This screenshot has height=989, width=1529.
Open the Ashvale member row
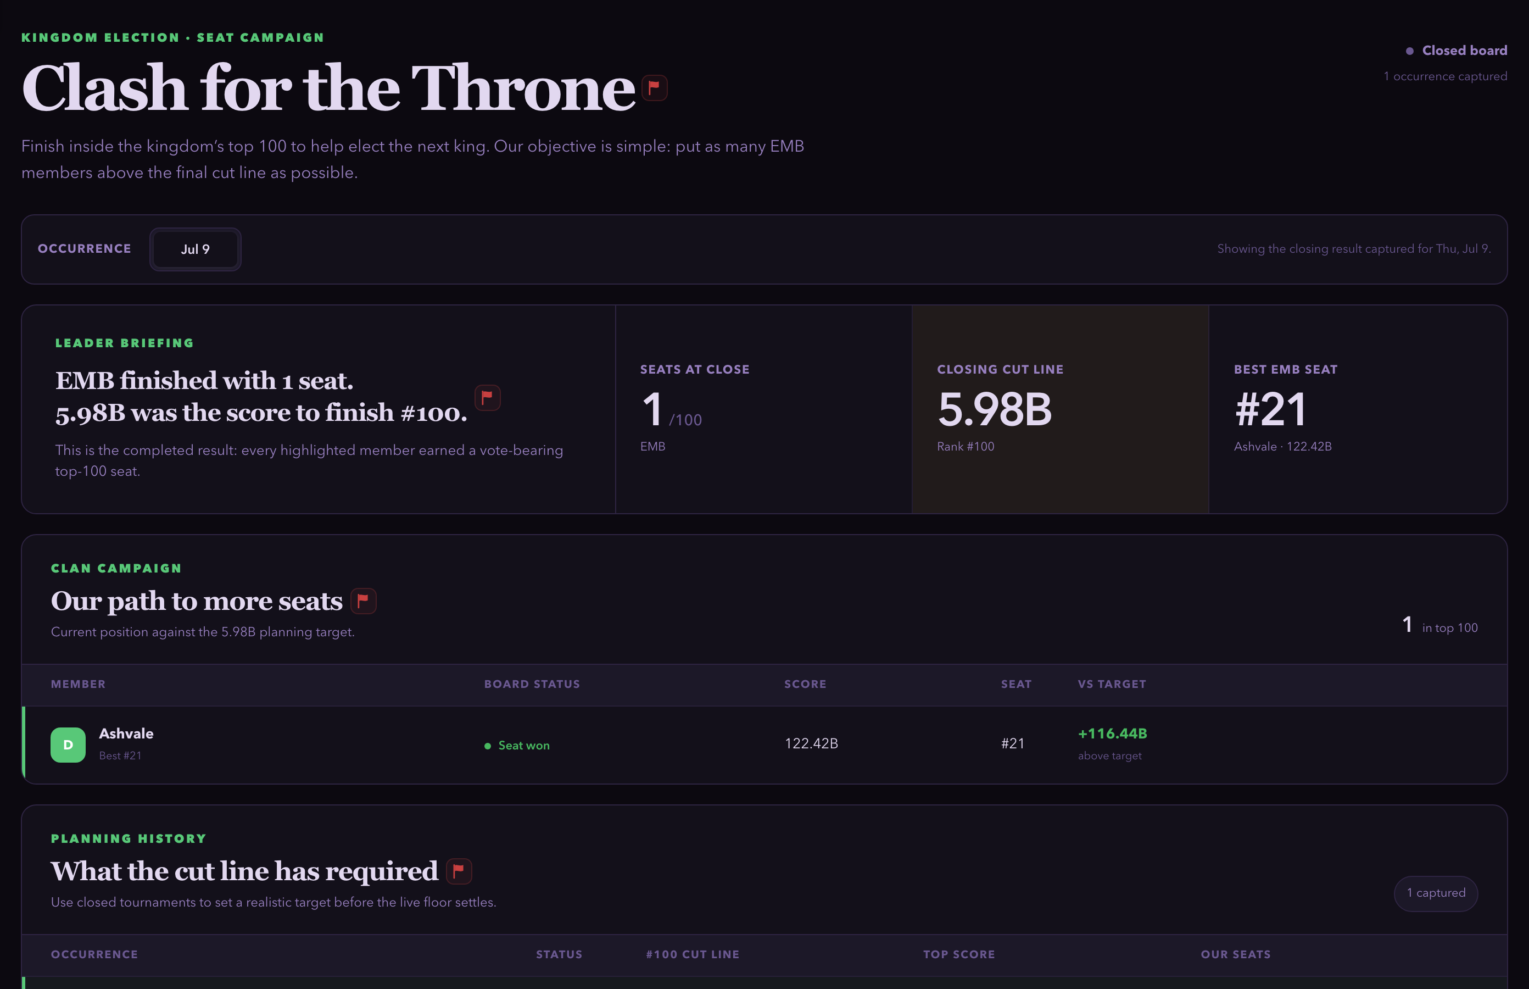(x=764, y=745)
